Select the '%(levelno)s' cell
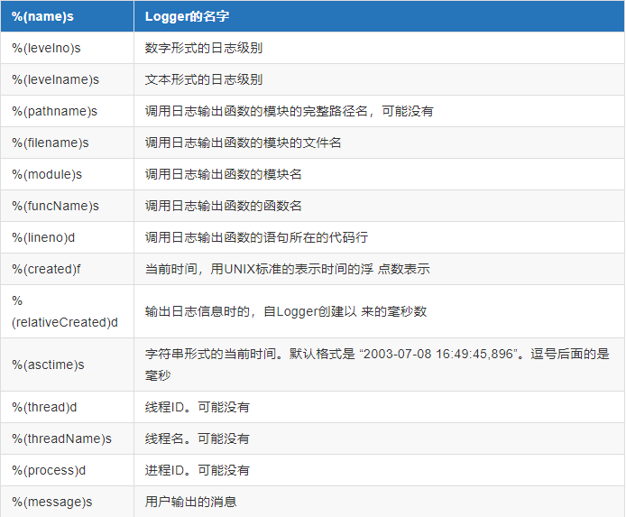Screen dimensions: 626x517 tap(67, 48)
